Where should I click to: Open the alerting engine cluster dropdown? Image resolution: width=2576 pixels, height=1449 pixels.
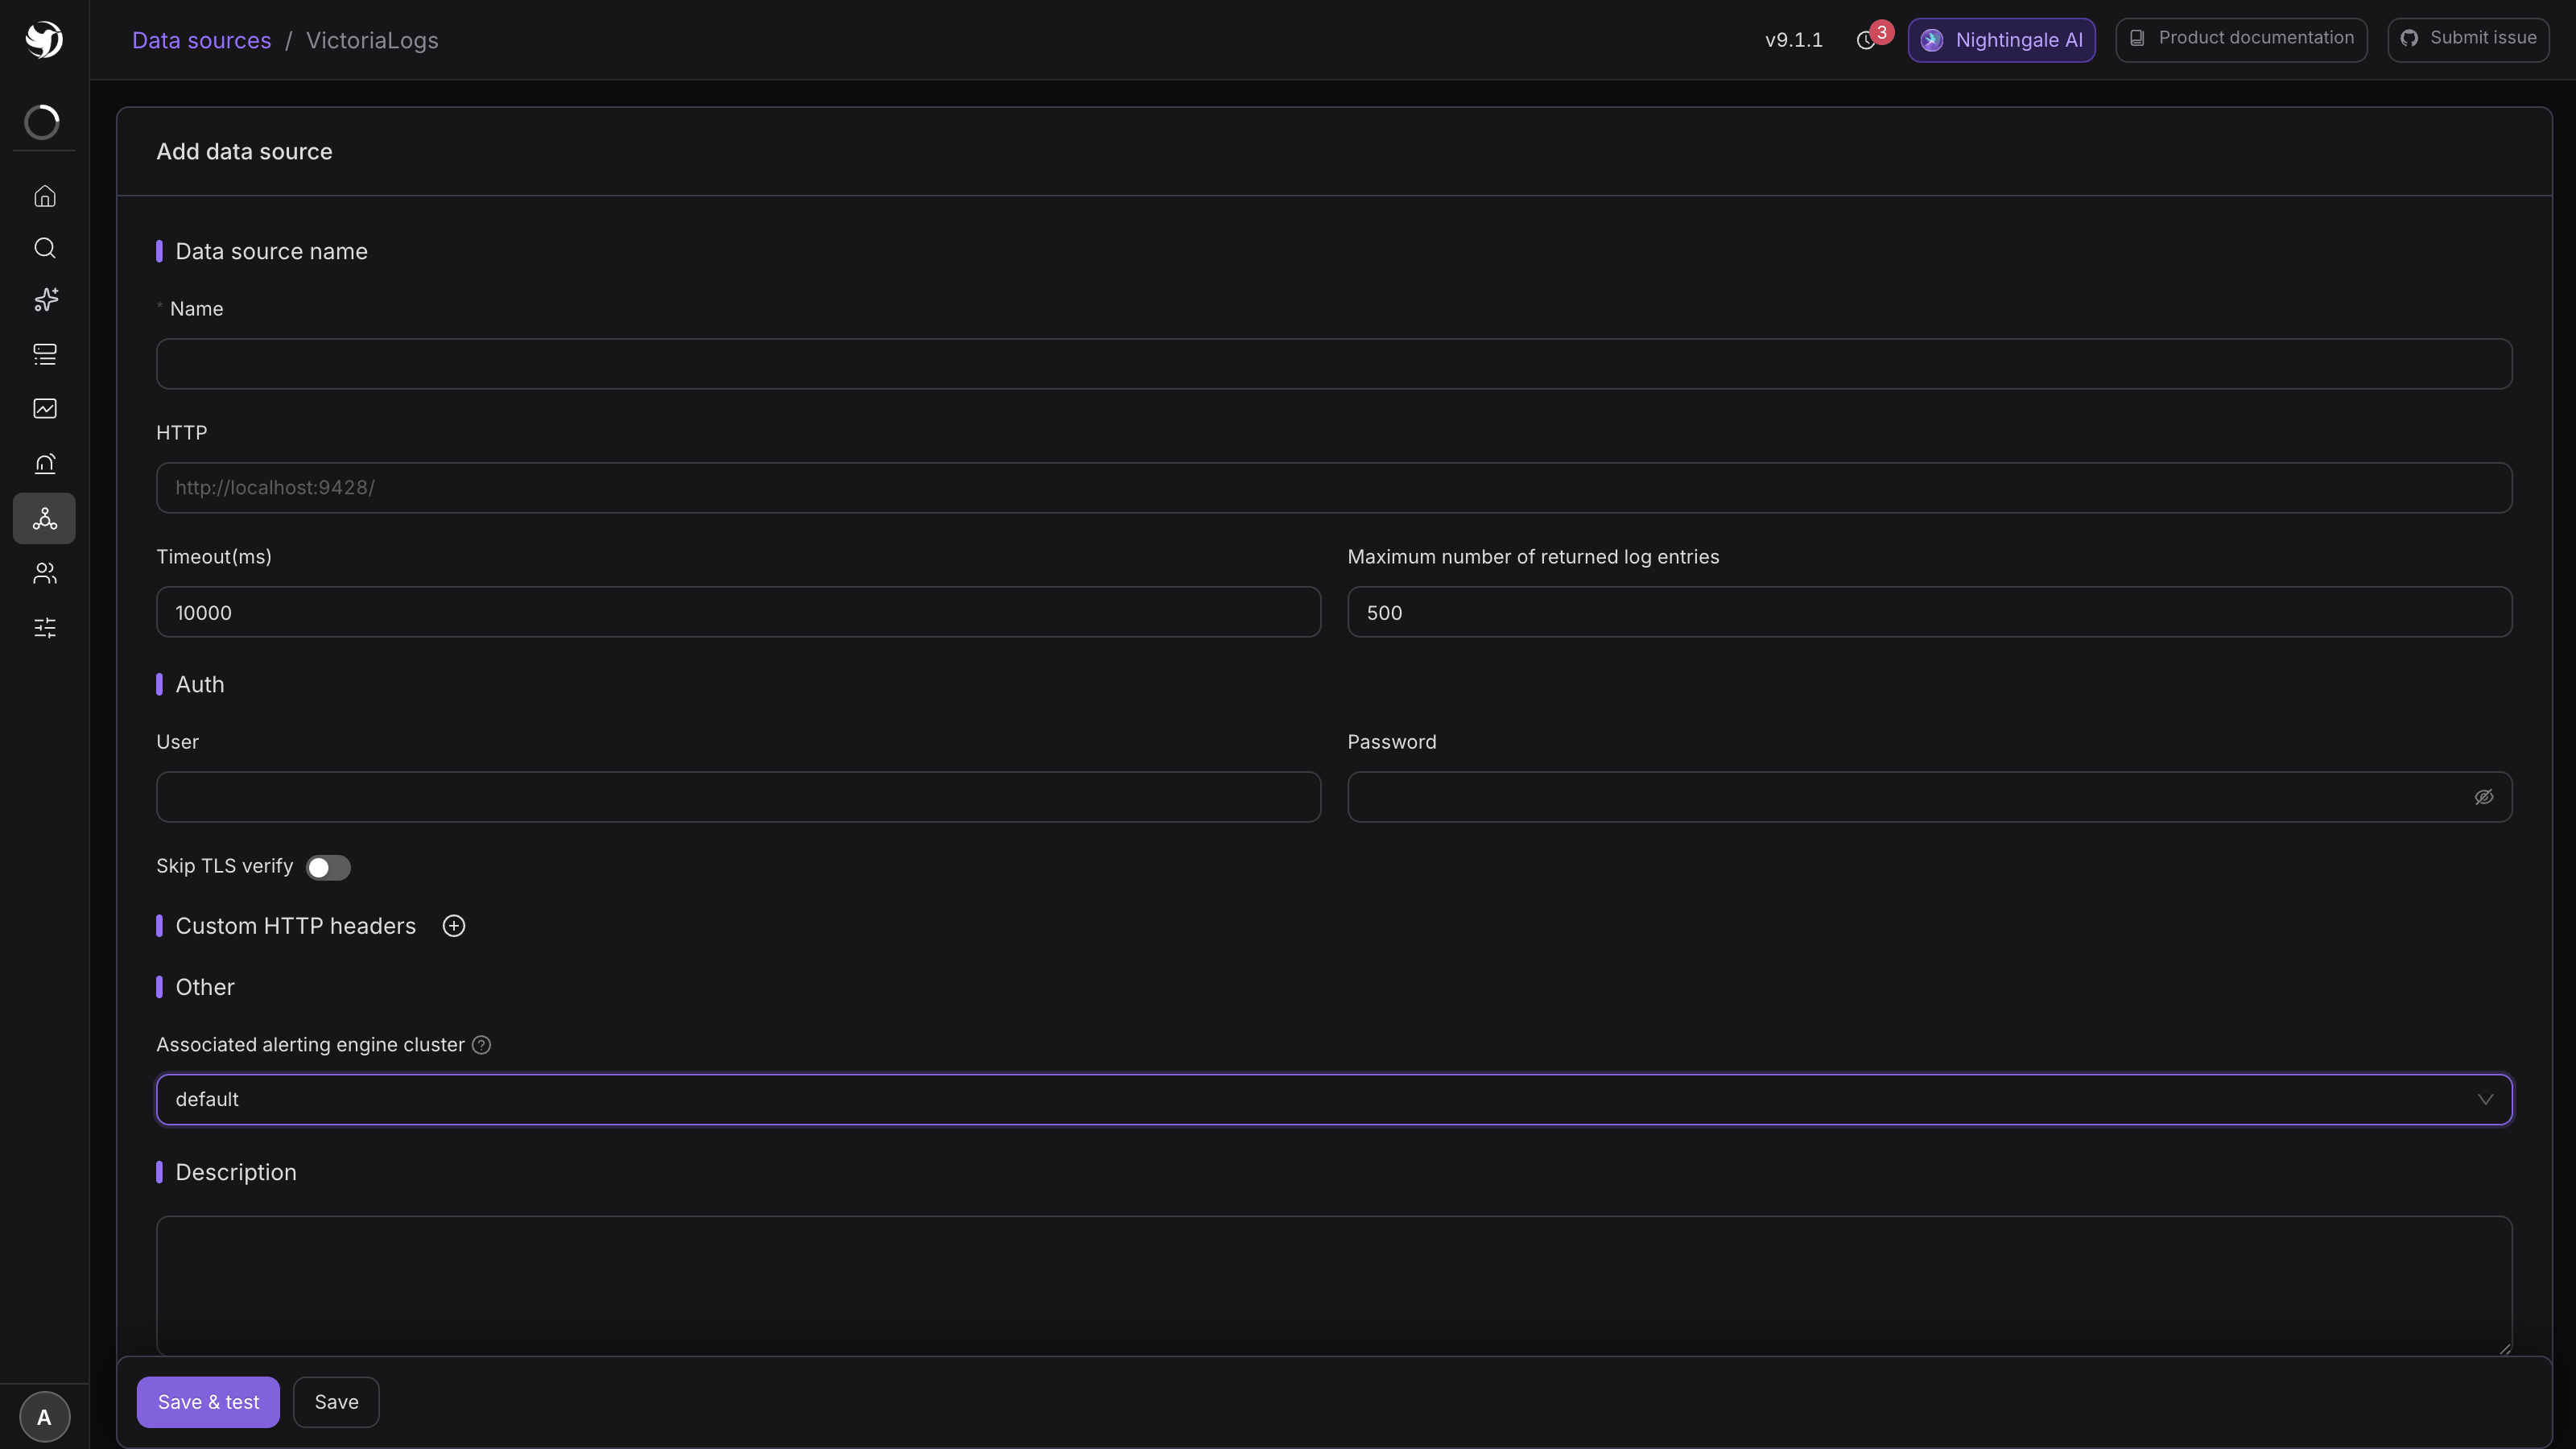point(1334,1100)
